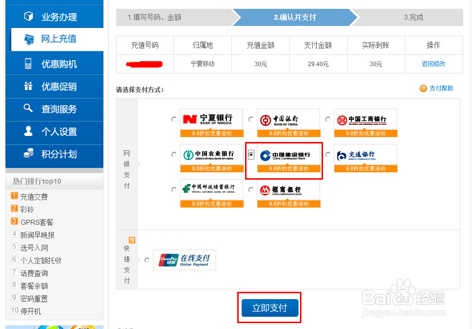Select the 宁夏银行 radio button

point(174,119)
